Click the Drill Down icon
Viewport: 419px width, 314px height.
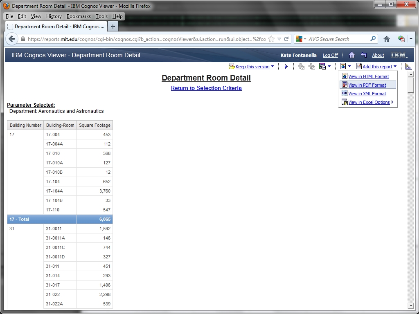pyautogui.click(x=301, y=67)
